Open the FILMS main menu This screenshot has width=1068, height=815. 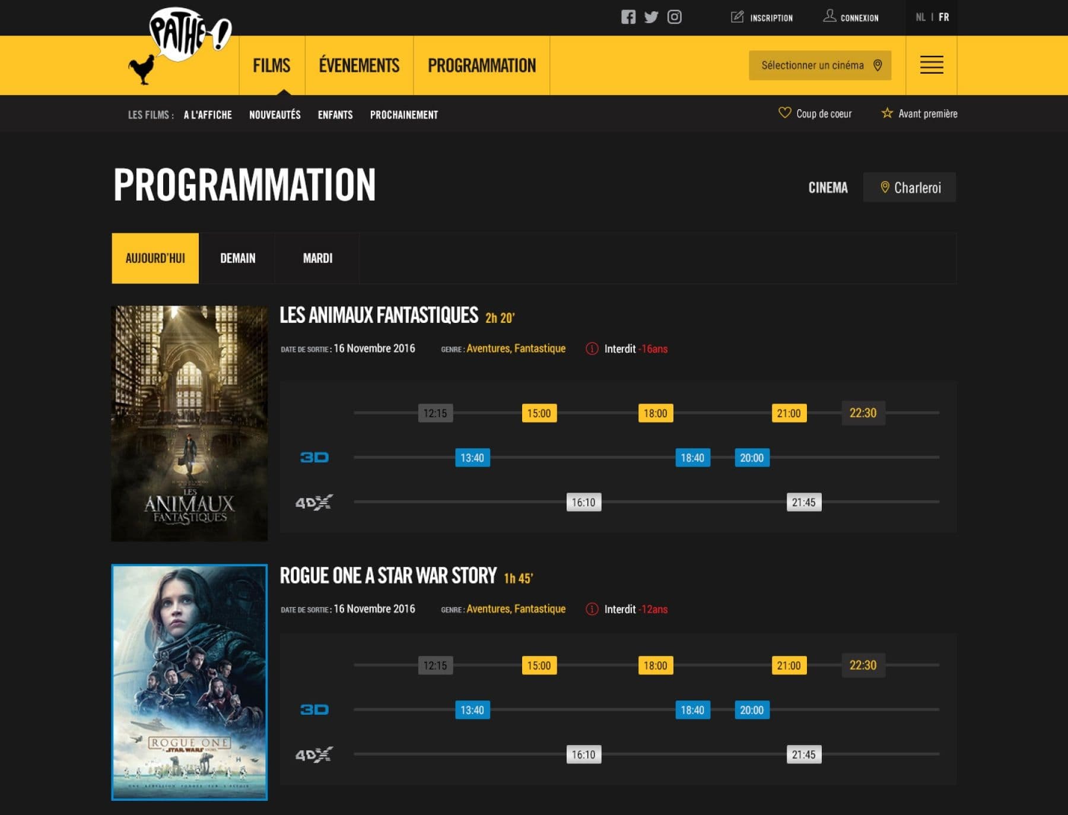[x=271, y=65]
